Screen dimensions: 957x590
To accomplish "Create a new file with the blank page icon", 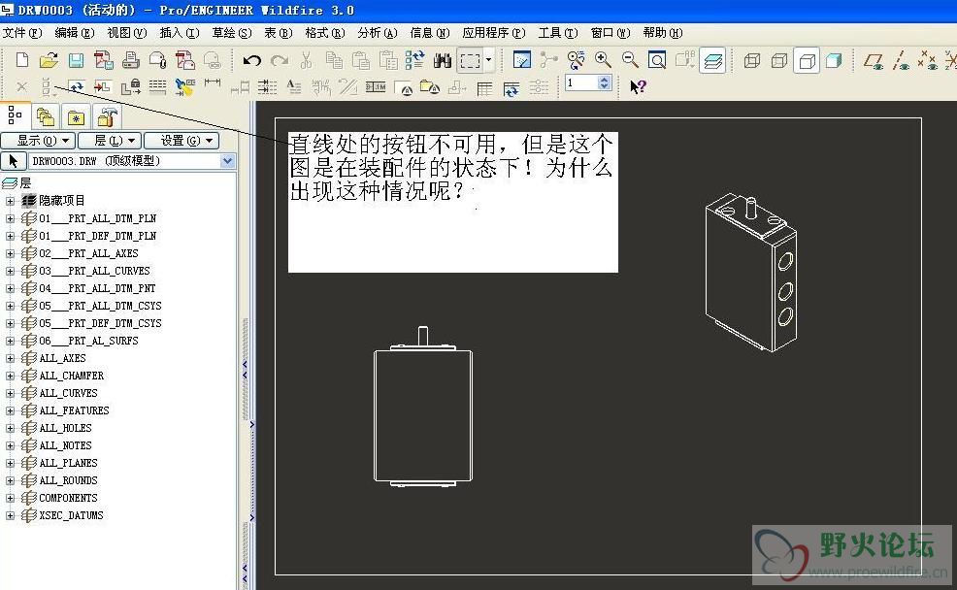I will 22,60.
